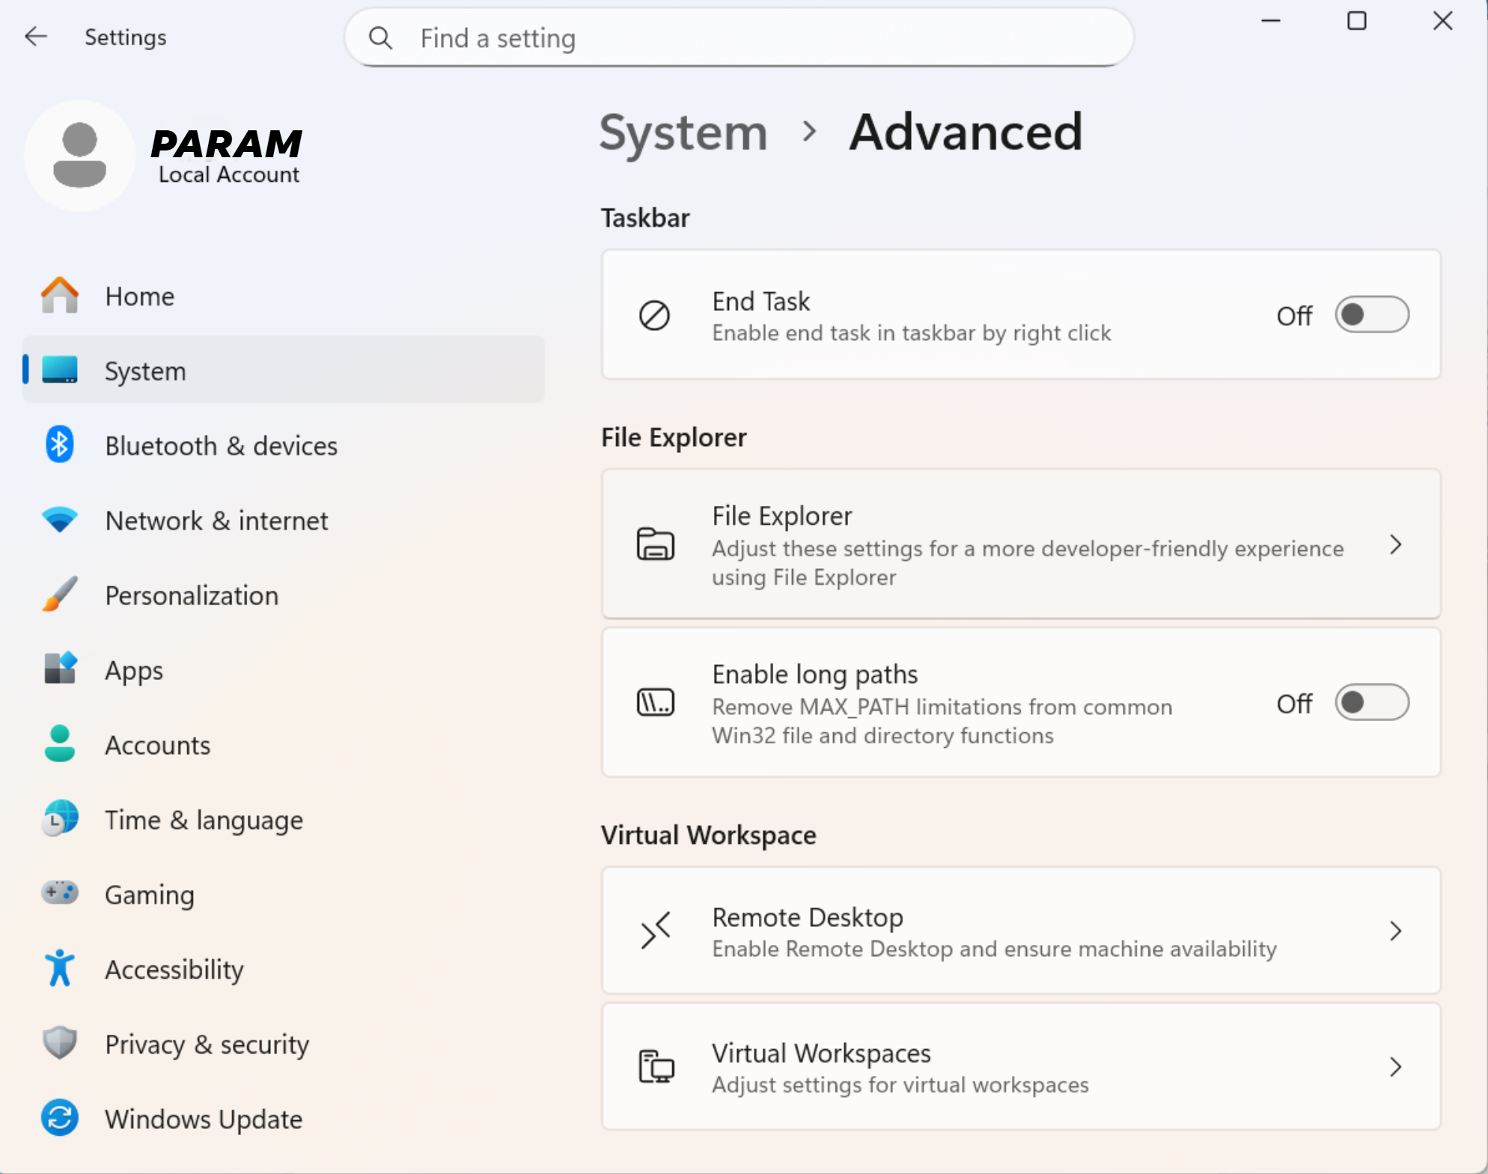
Task: Click the Settings title text
Action: click(126, 37)
